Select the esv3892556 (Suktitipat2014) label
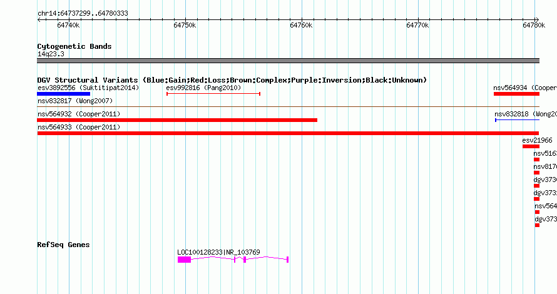The image size is (557, 294). [x=88, y=88]
